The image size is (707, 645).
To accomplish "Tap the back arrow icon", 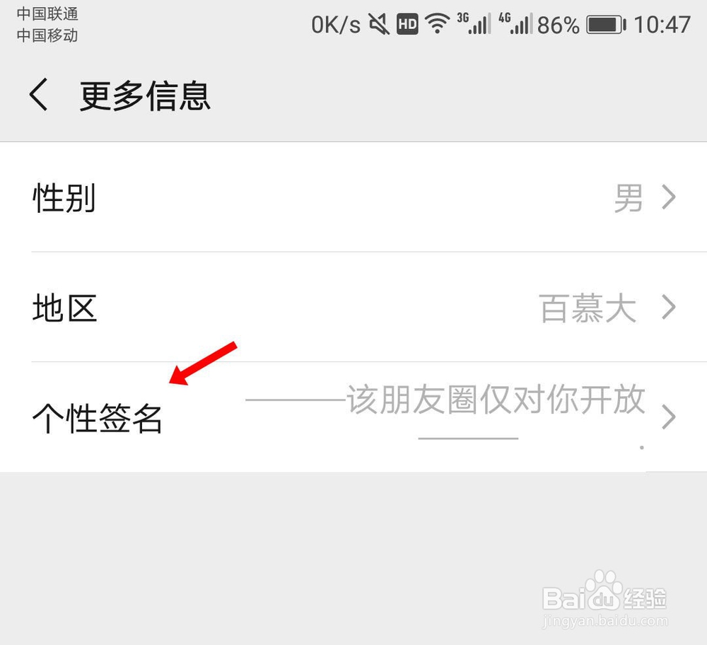I will click(38, 94).
